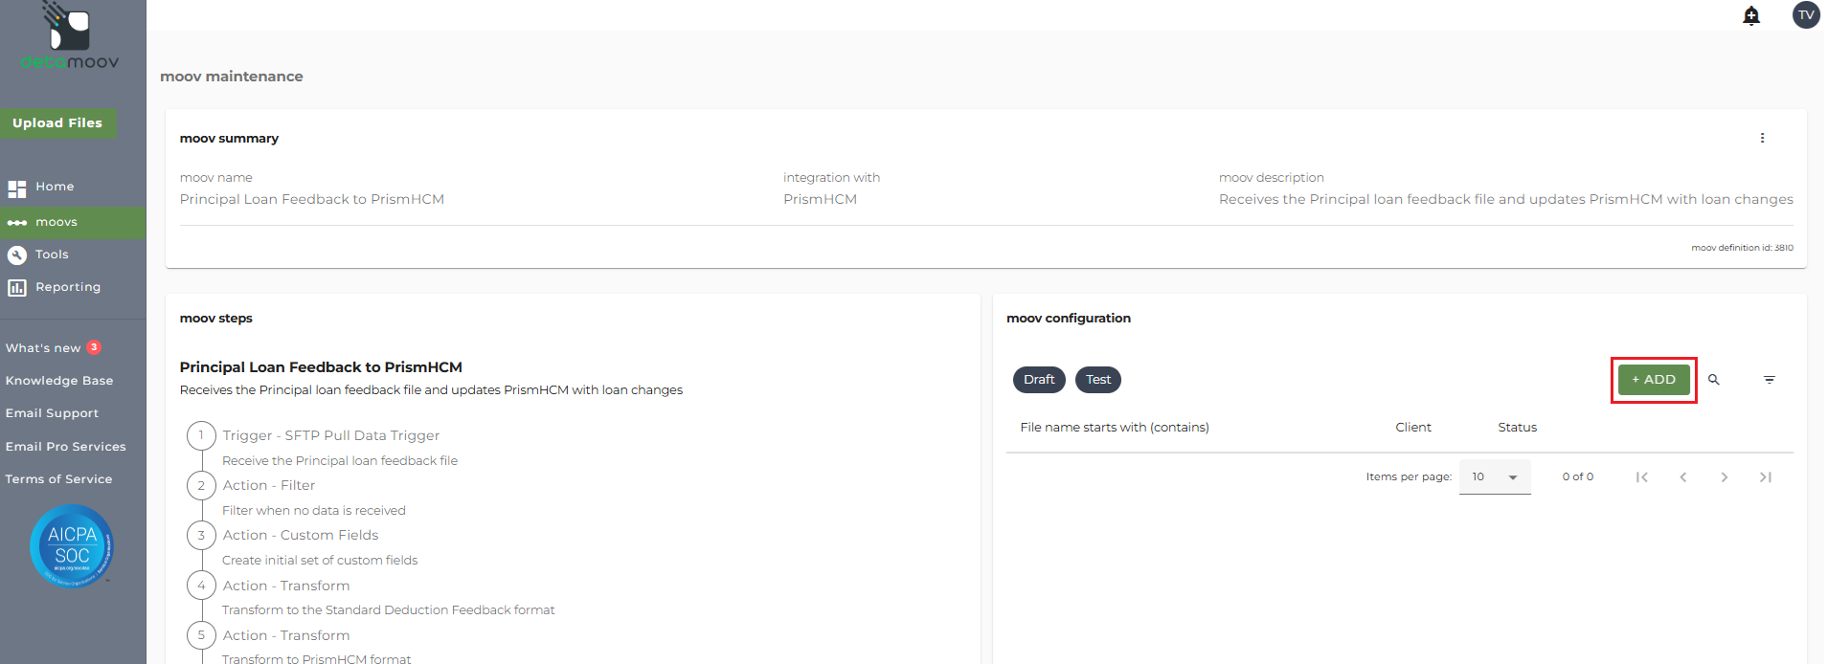The height and width of the screenshot is (664, 1827).
Task: Click the Action - Filter step
Action: click(269, 485)
